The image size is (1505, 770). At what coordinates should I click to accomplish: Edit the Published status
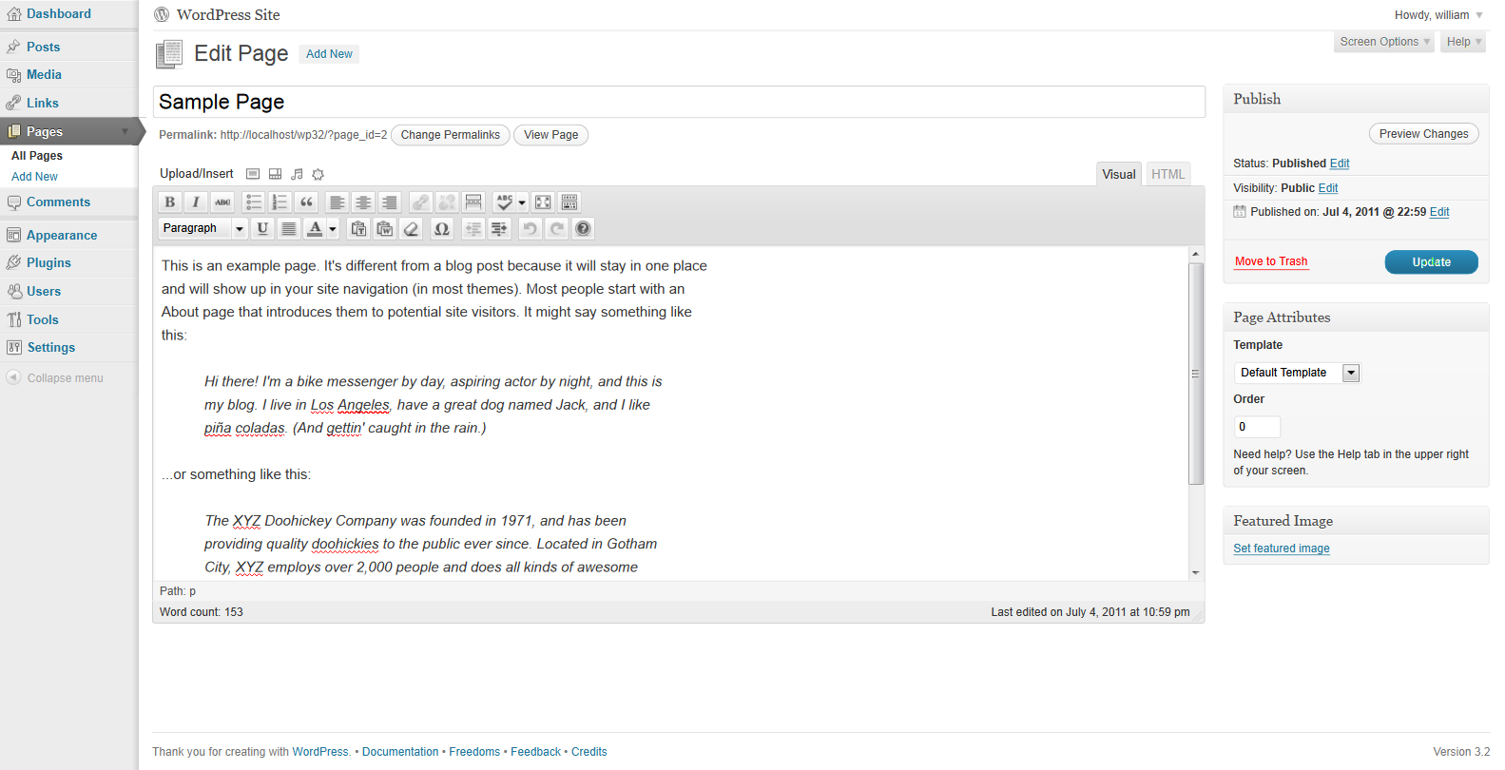tap(1340, 164)
